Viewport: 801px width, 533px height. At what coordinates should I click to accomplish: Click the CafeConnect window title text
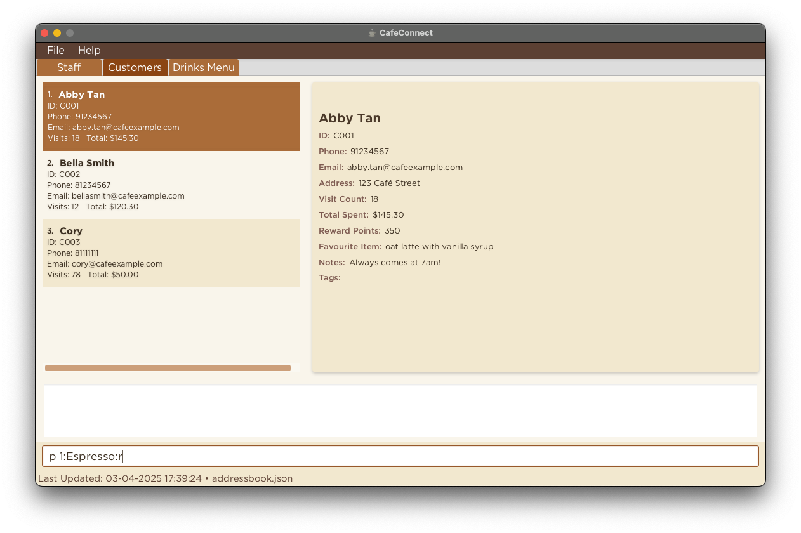tap(406, 33)
